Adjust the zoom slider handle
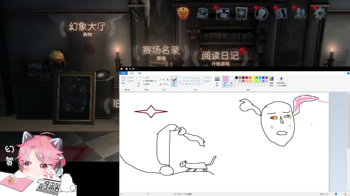 click(x=336, y=194)
